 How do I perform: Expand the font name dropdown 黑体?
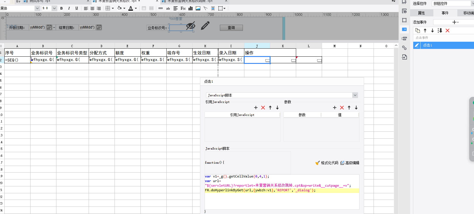tap(37, 8)
